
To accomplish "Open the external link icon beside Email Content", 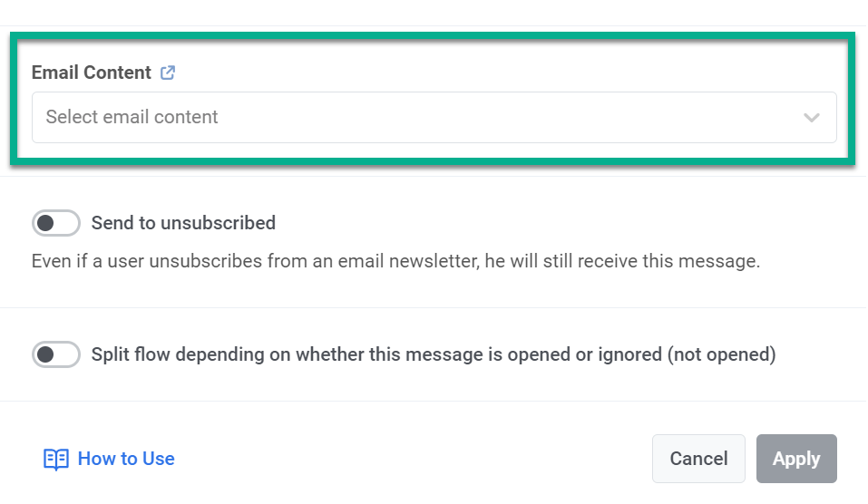I will (x=168, y=73).
